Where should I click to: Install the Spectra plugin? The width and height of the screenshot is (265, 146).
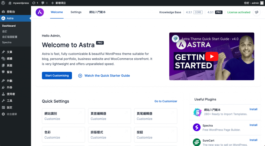(253, 125)
